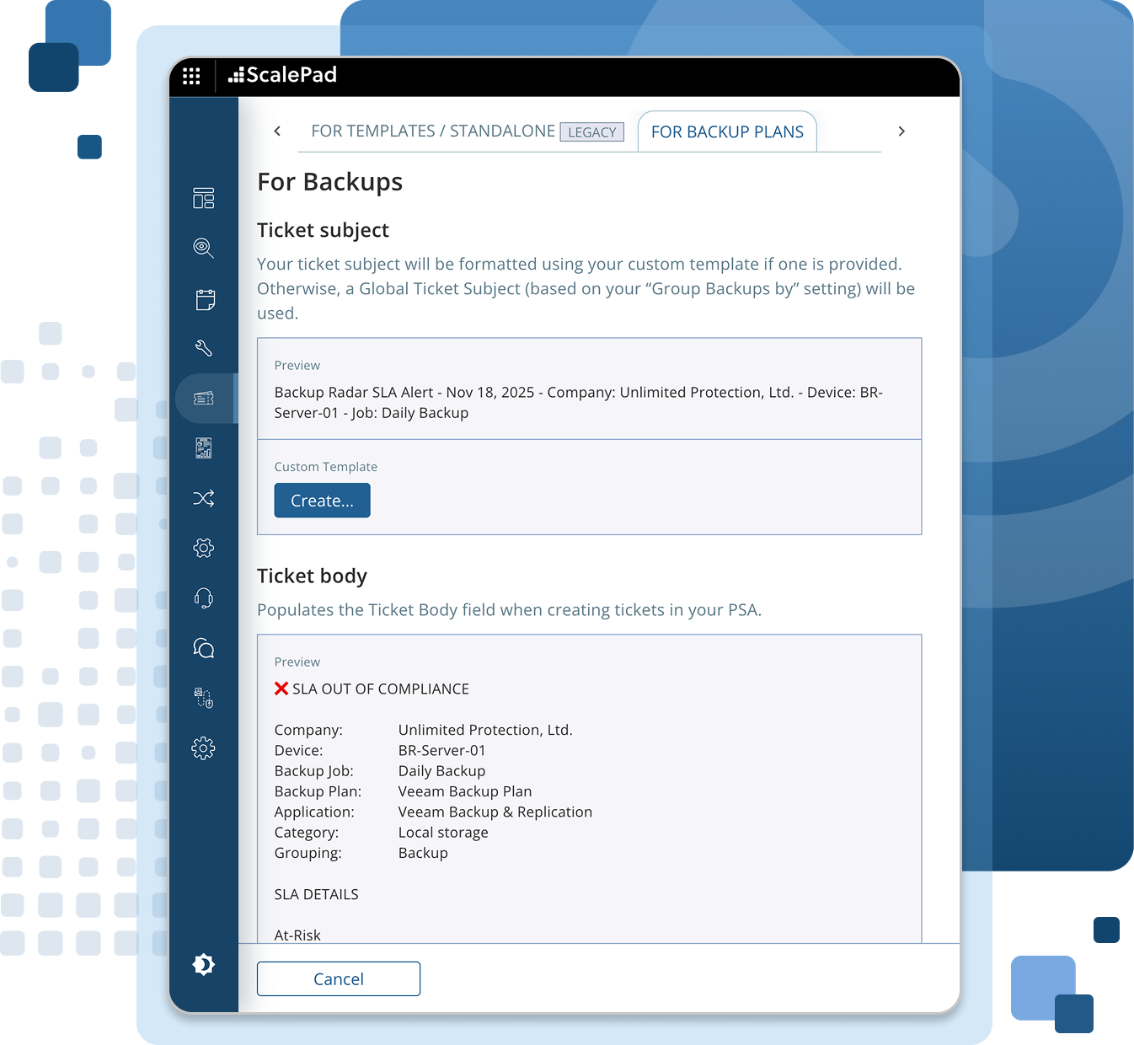Image resolution: width=1134 pixels, height=1045 pixels.
Task: Click the Create... custom template button
Action: (322, 501)
